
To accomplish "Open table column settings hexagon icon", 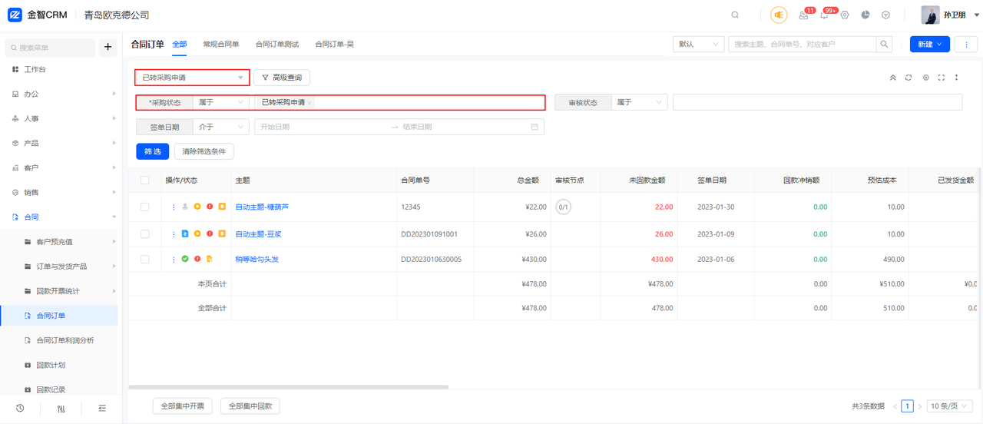I will [925, 78].
